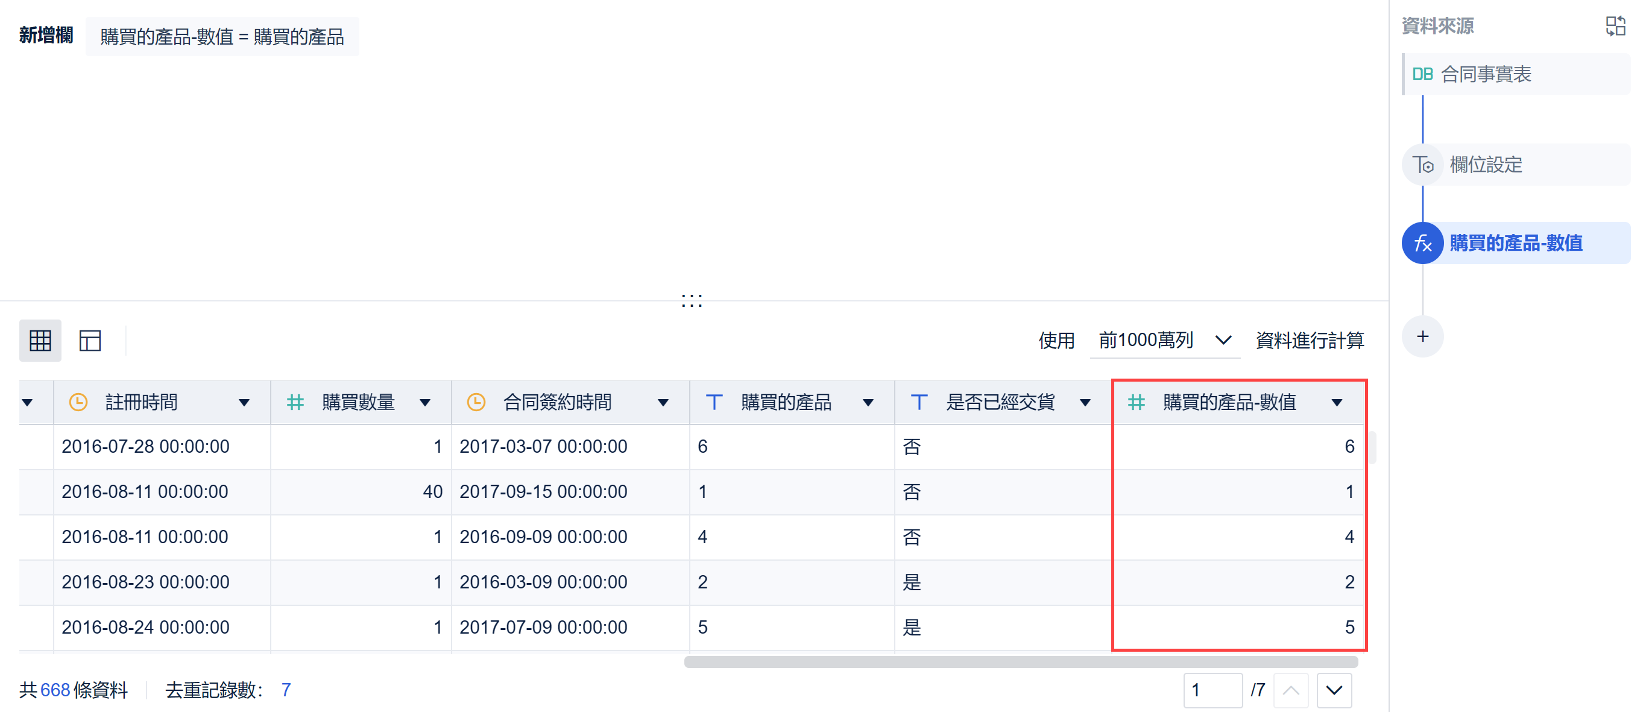Click the fx icon of 購買的產品-數值 step
This screenshot has width=1646, height=712.
(1422, 243)
